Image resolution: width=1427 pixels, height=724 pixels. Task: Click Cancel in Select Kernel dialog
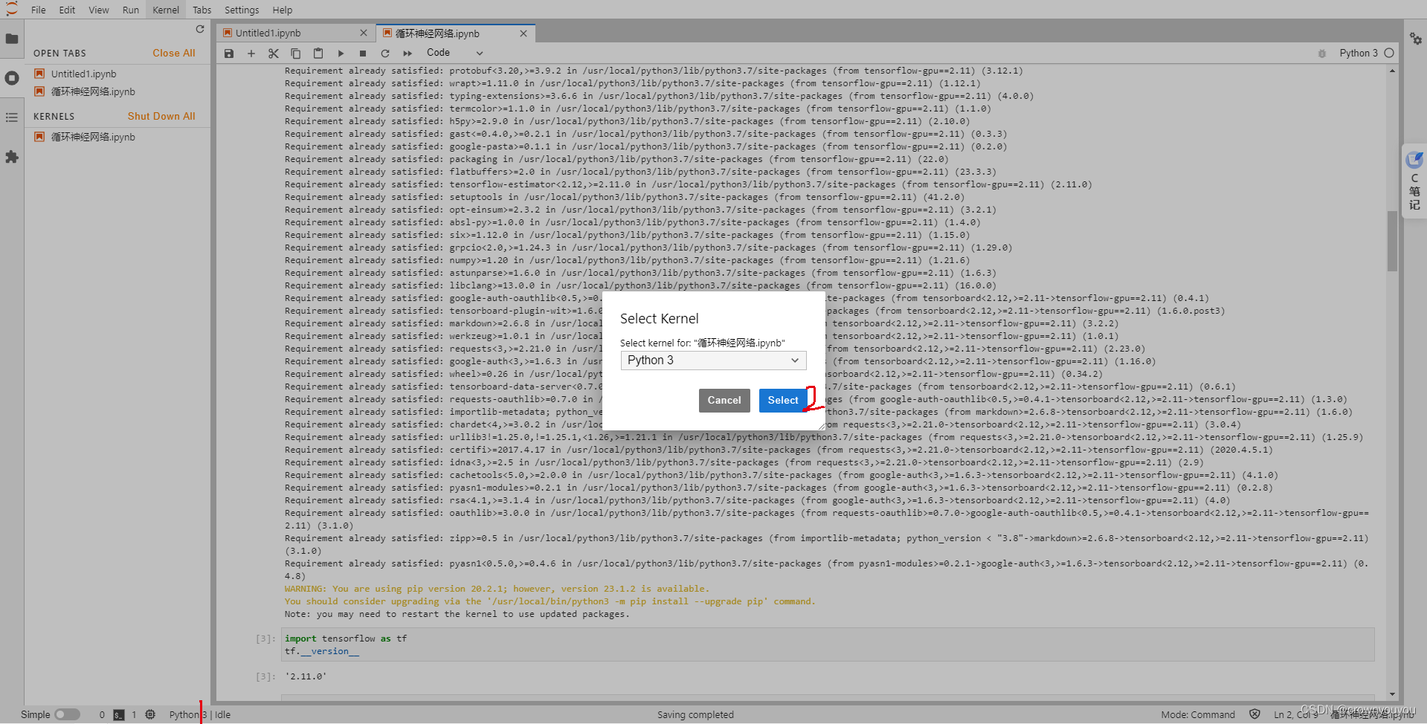point(724,401)
